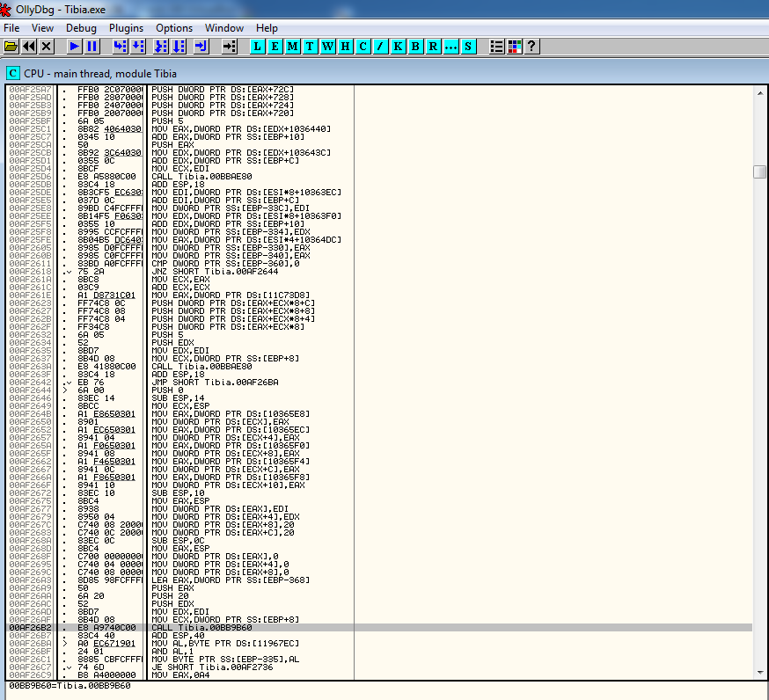Open file with the folder toolbar icon

pos(11,47)
